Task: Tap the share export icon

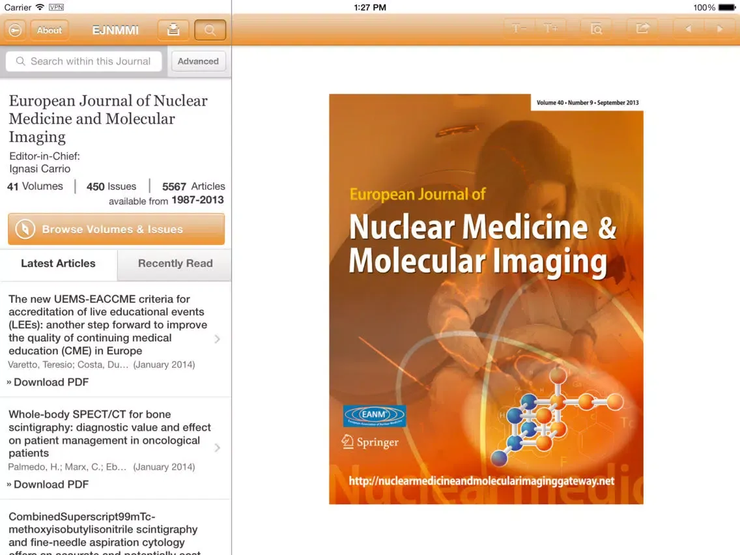Action: [x=642, y=29]
